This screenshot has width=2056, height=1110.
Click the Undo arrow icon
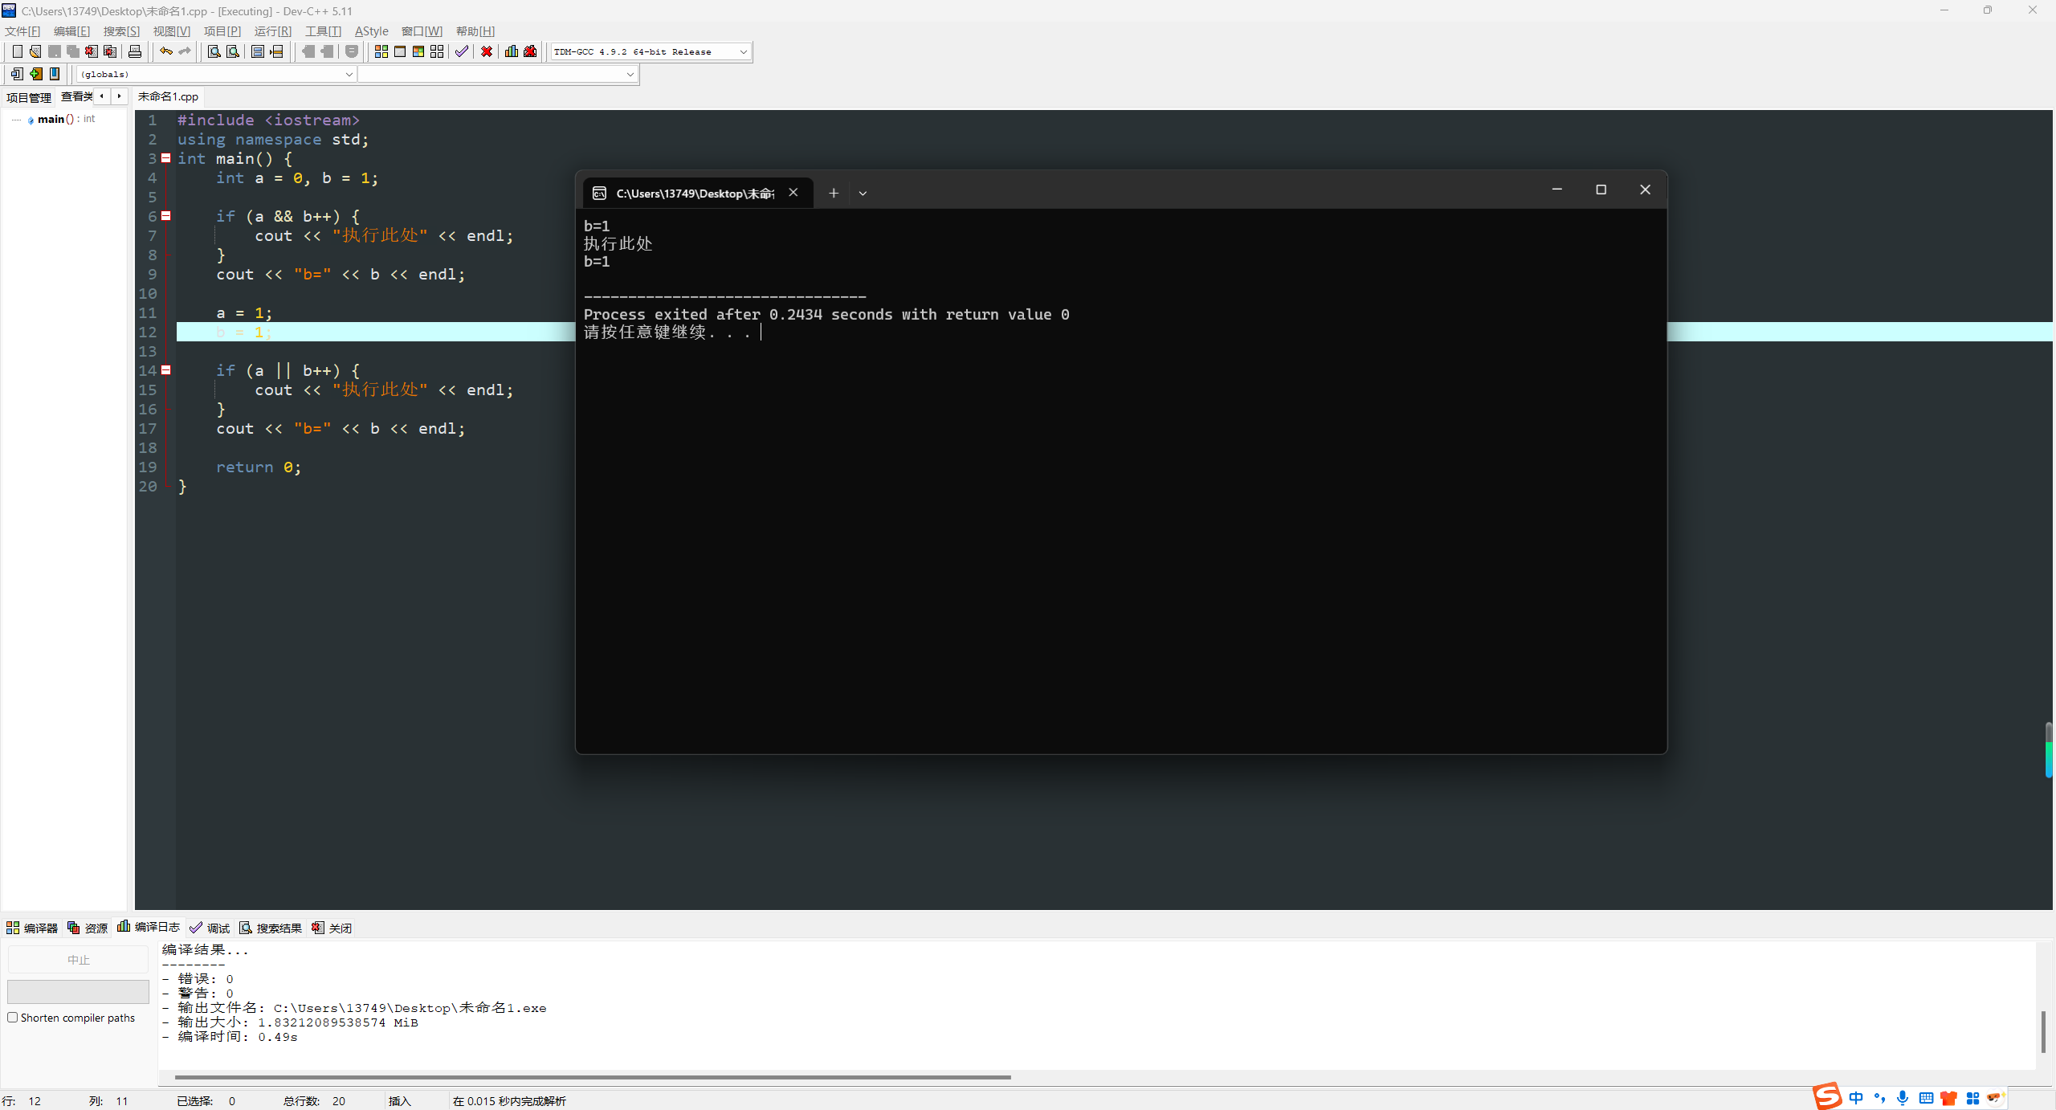point(165,51)
